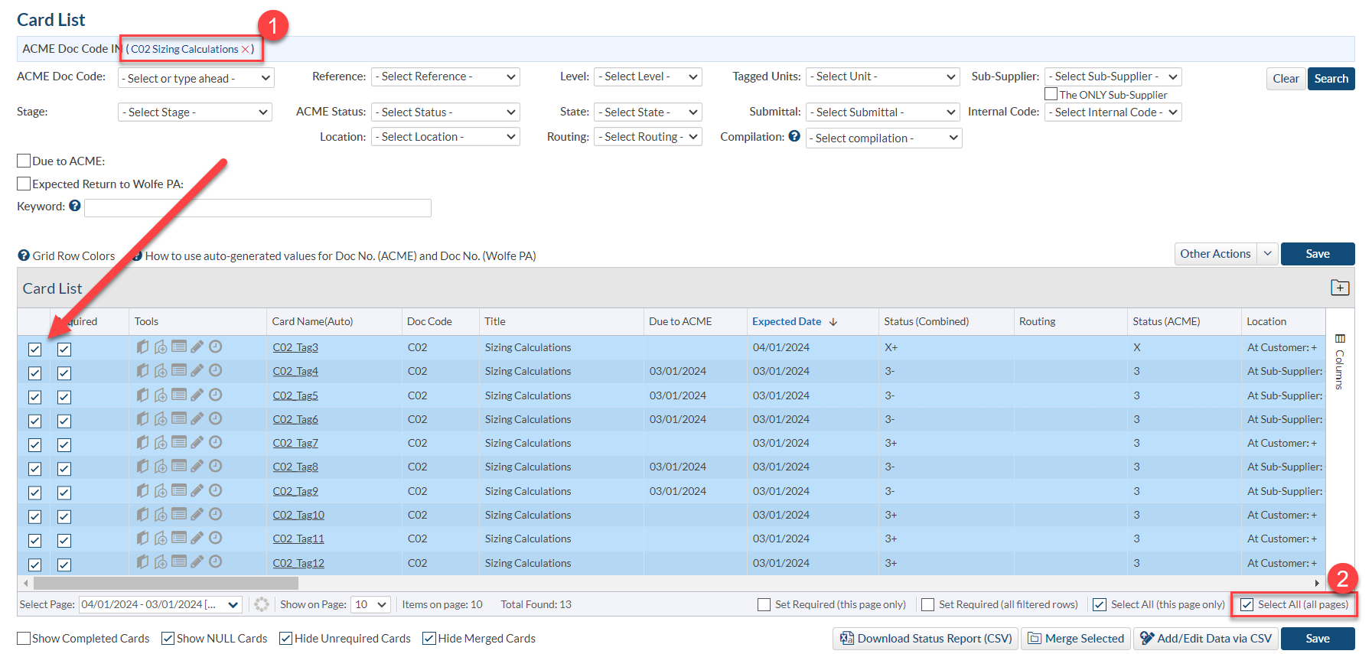Open Select Sub-Supplier dropdown
Image resolution: width=1372 pixels, height=654 pixels.
tap(1113, 76)
